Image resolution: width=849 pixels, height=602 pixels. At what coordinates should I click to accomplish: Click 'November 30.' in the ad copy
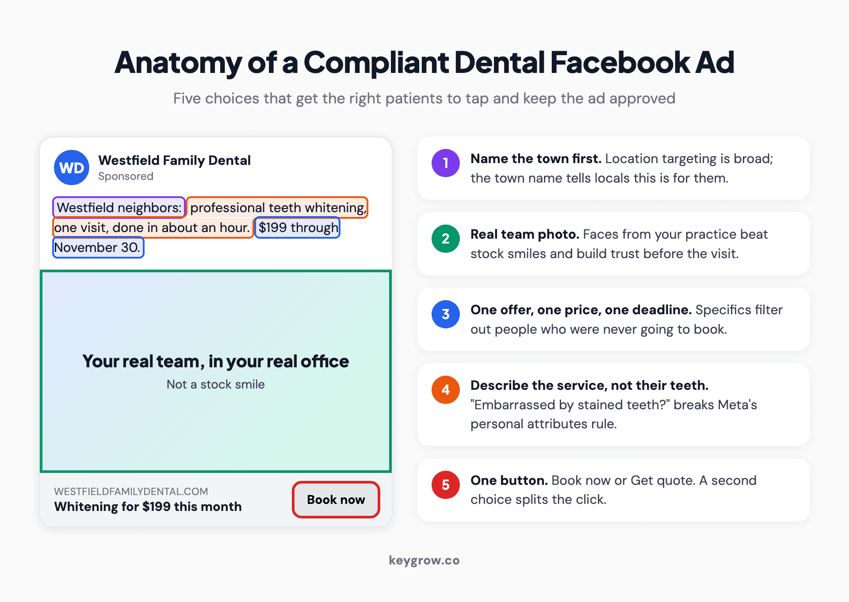click(98, 247)
